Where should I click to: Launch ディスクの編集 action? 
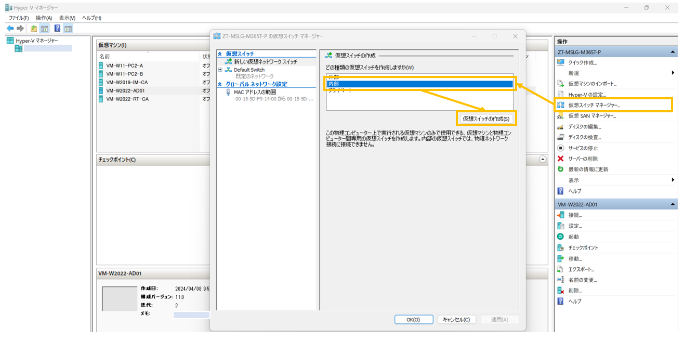(585, 127)
